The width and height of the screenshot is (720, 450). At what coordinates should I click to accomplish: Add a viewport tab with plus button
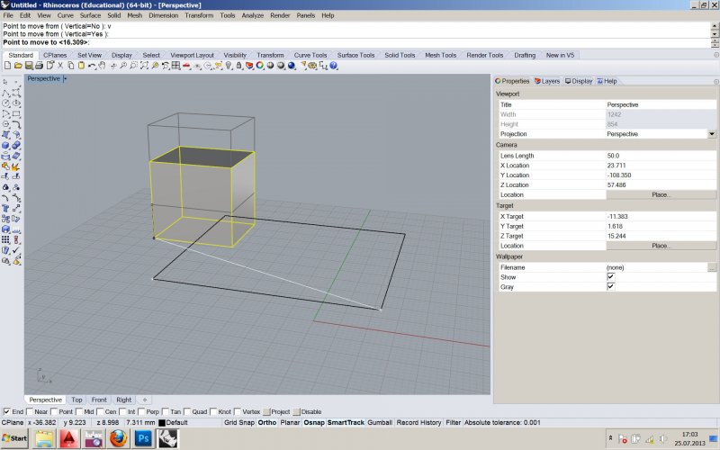click(x=145, y=400)
